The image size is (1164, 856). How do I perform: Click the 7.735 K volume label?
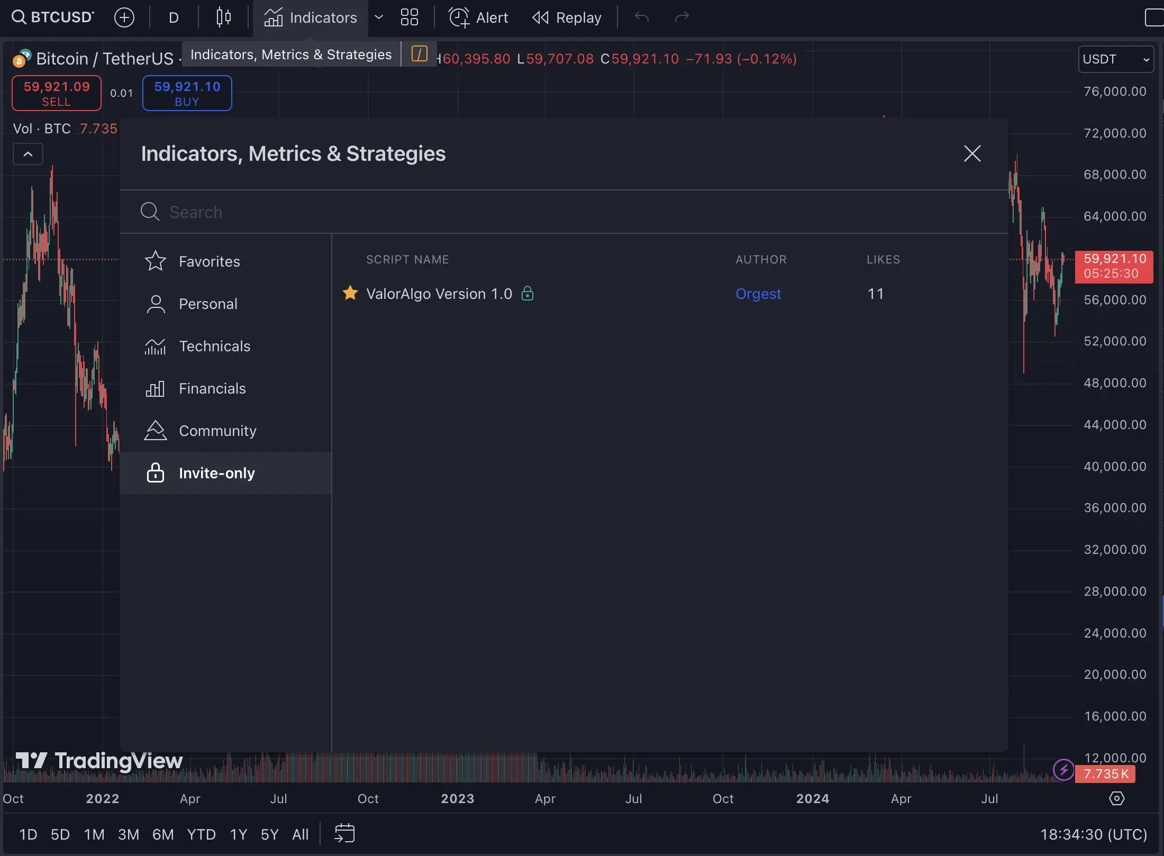tap(1106, 774)
